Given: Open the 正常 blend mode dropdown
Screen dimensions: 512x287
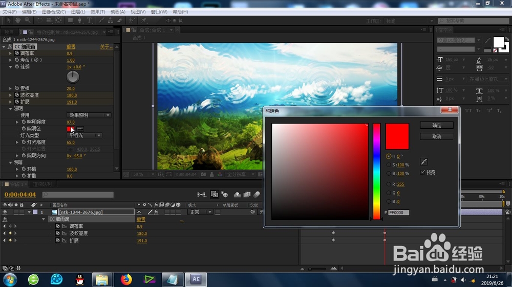Looking at the screenshot, I should [200, 212].
